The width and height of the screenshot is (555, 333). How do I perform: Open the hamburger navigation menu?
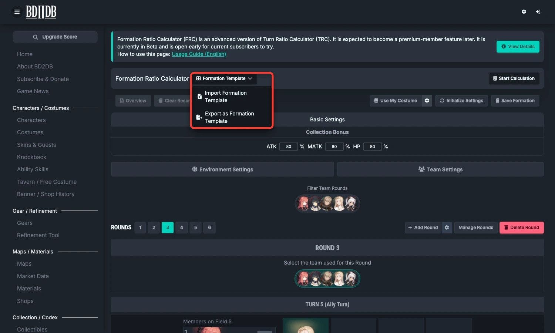(17, 12)
